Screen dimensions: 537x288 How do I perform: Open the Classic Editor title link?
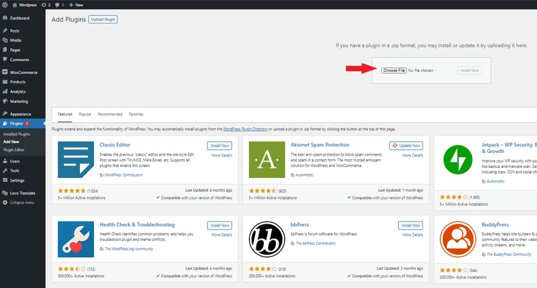click(115, 145)
